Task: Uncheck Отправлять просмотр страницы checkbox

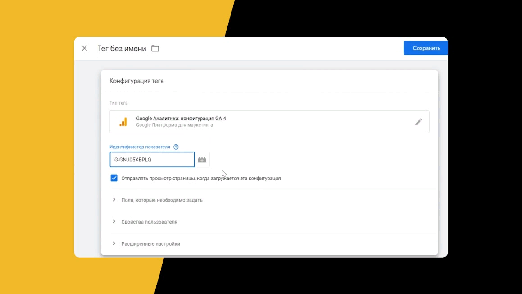Action: (x=114, y=178)
